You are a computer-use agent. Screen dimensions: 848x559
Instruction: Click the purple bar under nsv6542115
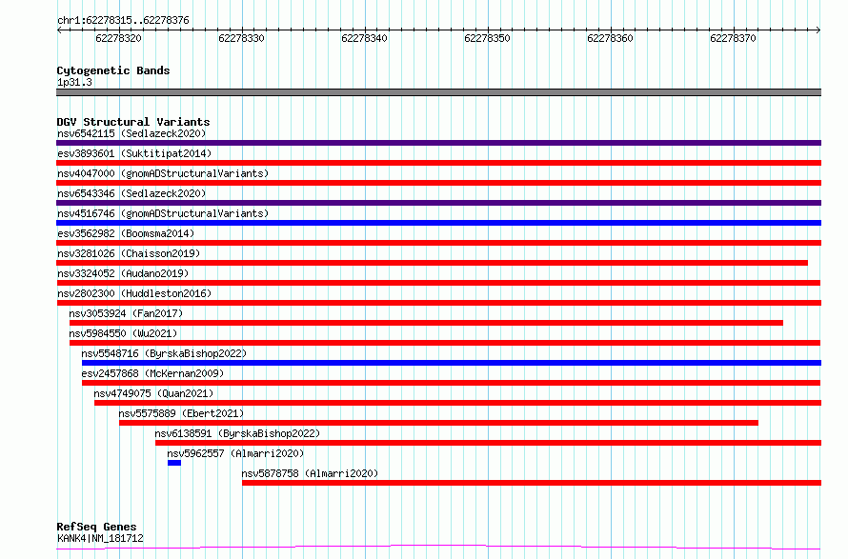point(438,143)
